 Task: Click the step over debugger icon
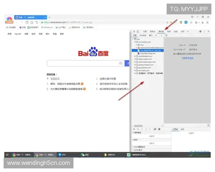pyautogui.click(x=138, y=129)
